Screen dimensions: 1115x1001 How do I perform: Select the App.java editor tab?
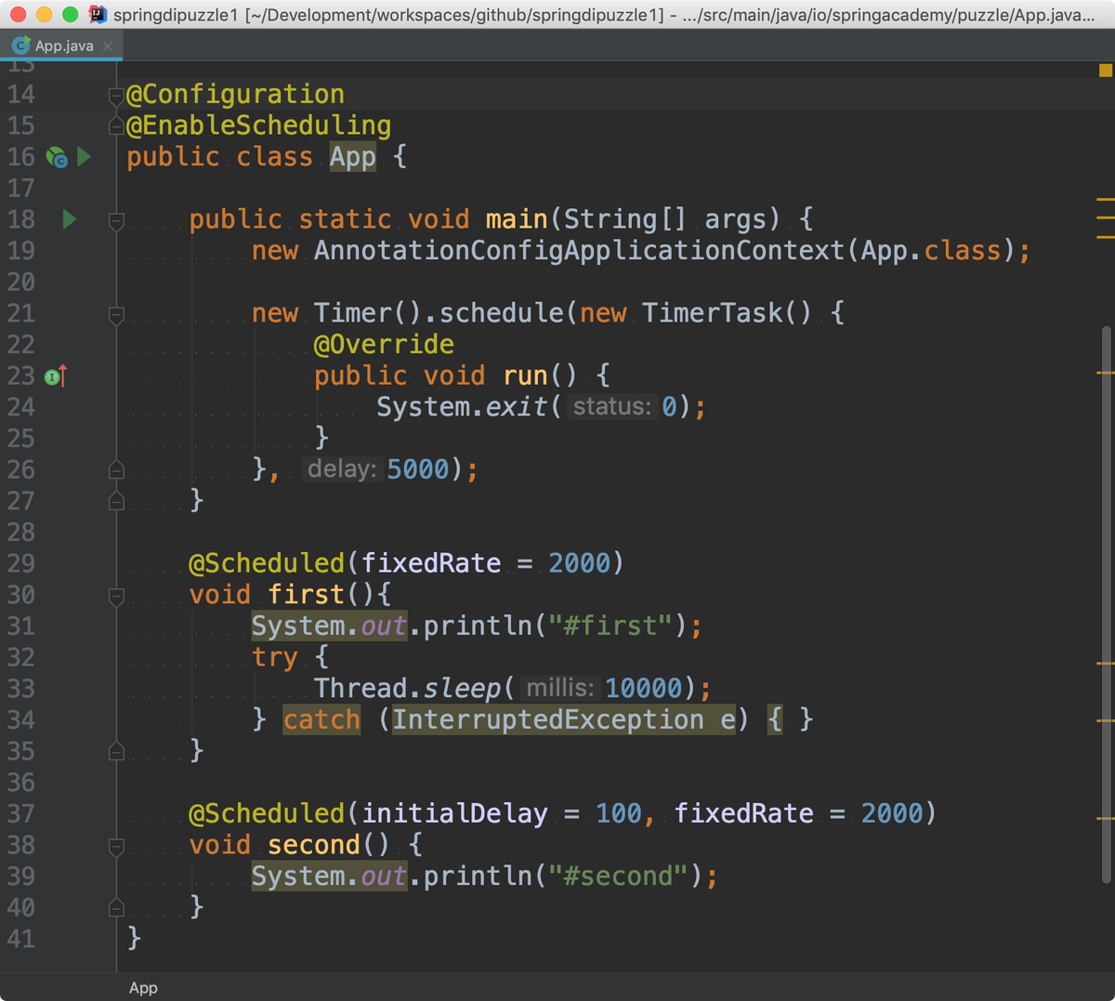coord(62,45)
